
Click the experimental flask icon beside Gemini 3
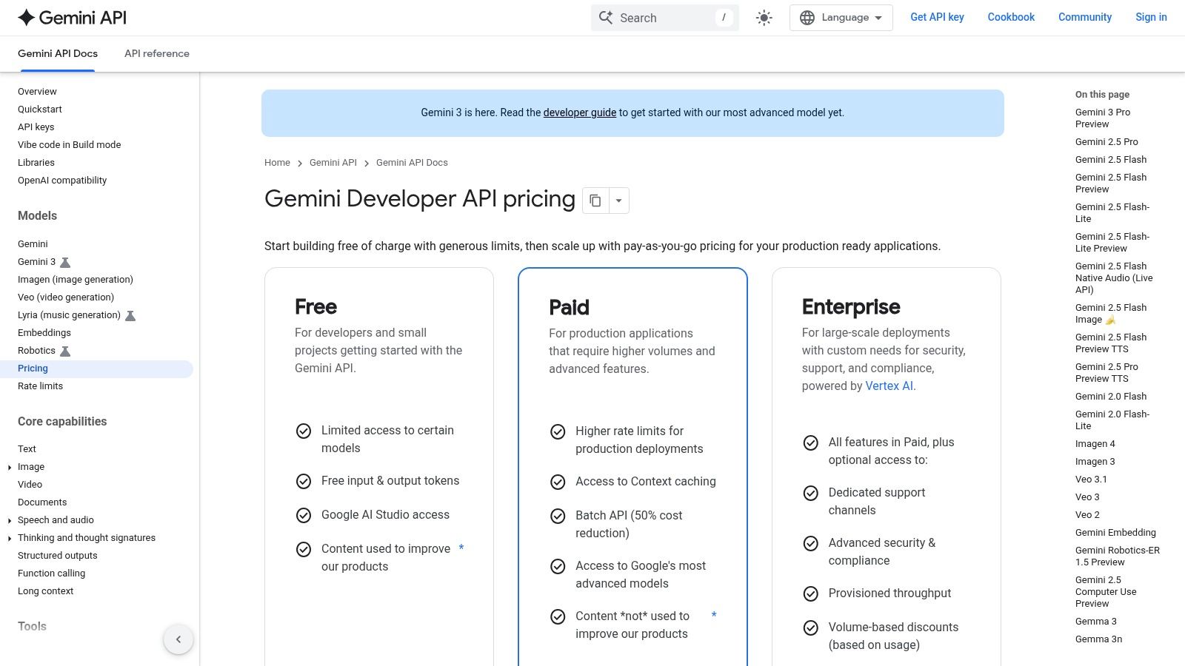[65, 263]
